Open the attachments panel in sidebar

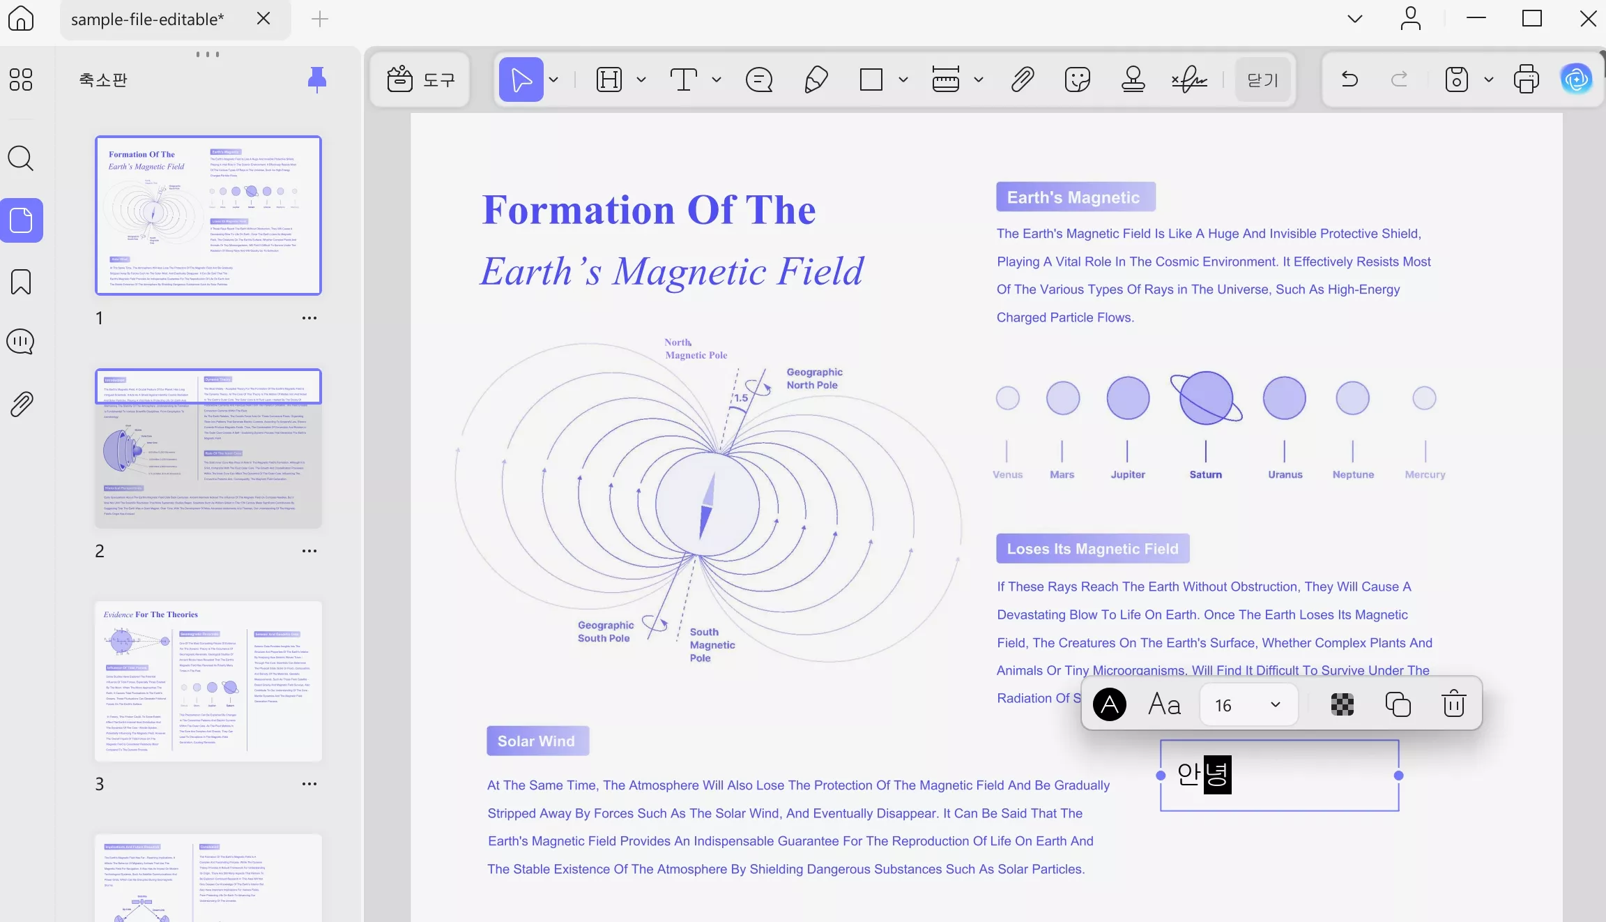21,404
